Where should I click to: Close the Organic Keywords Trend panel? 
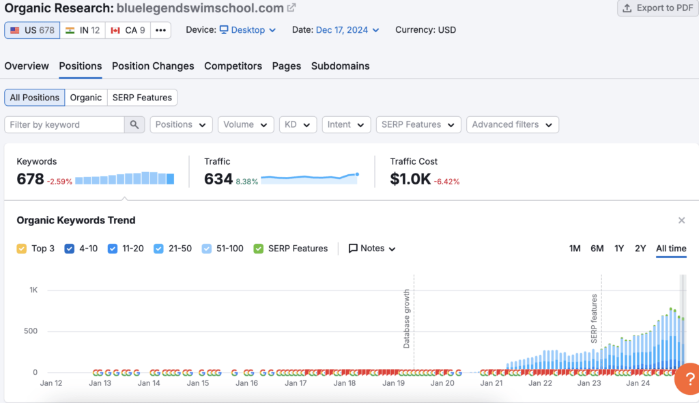tap(682, 221)
